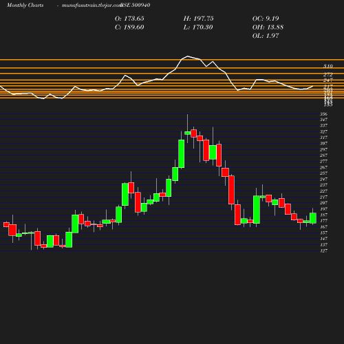Select the "317" price axis label
Image resolution: width=344 pixels, height=344 pixels.
click(323, 138)
